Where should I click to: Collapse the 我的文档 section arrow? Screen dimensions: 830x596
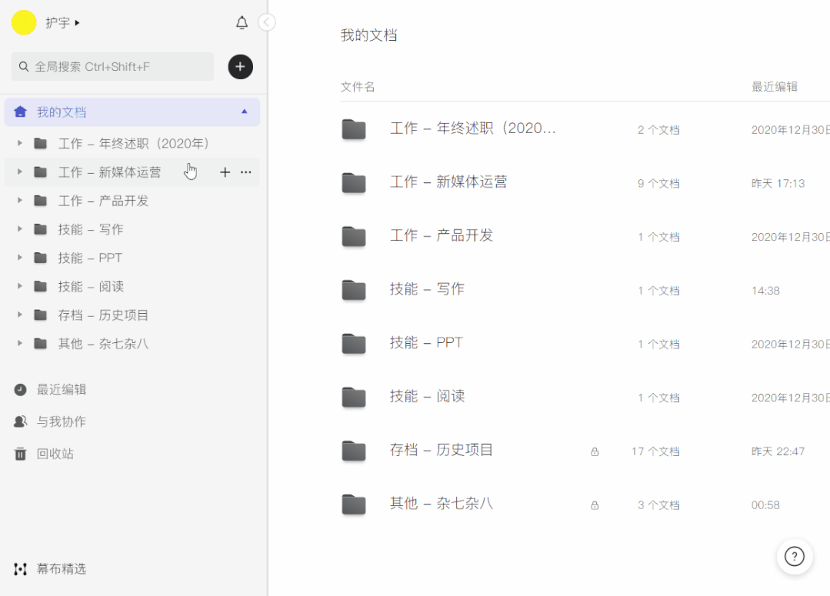[244, 112]
